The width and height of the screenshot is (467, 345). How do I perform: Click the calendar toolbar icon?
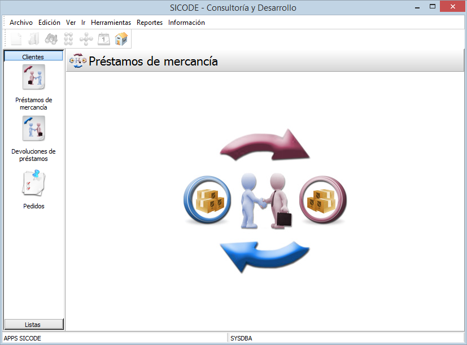104,39
